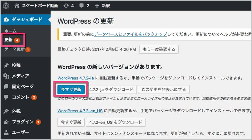Viewport: 252px width, 140px height.
Task: Open 更新 submenu with 4 badge
Action: coord(12,40)
